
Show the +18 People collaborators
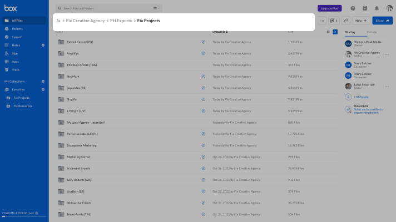tap(361, 97)
